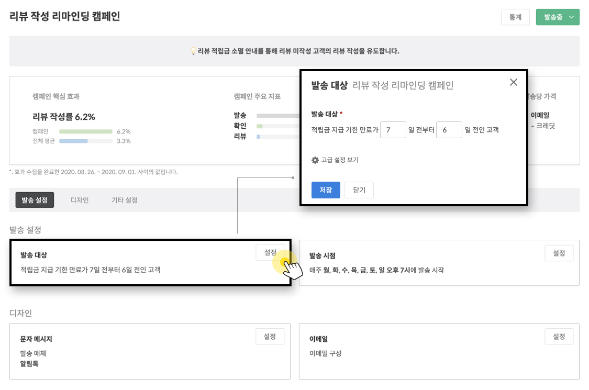Click 설정 on the 발송 시점 card

click(x=559, y=253)
